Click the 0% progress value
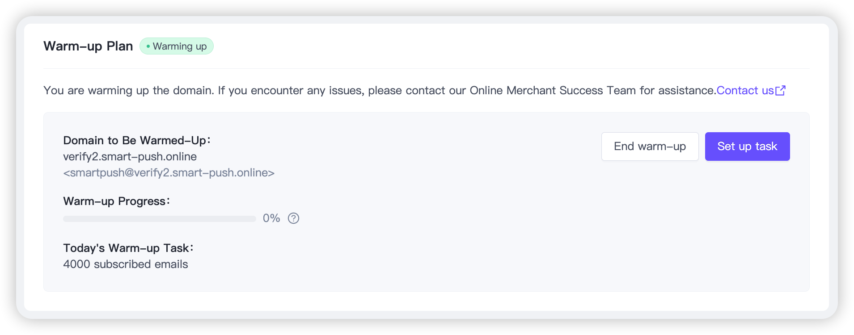Screen dimensions: 854x335 (271, 218)
